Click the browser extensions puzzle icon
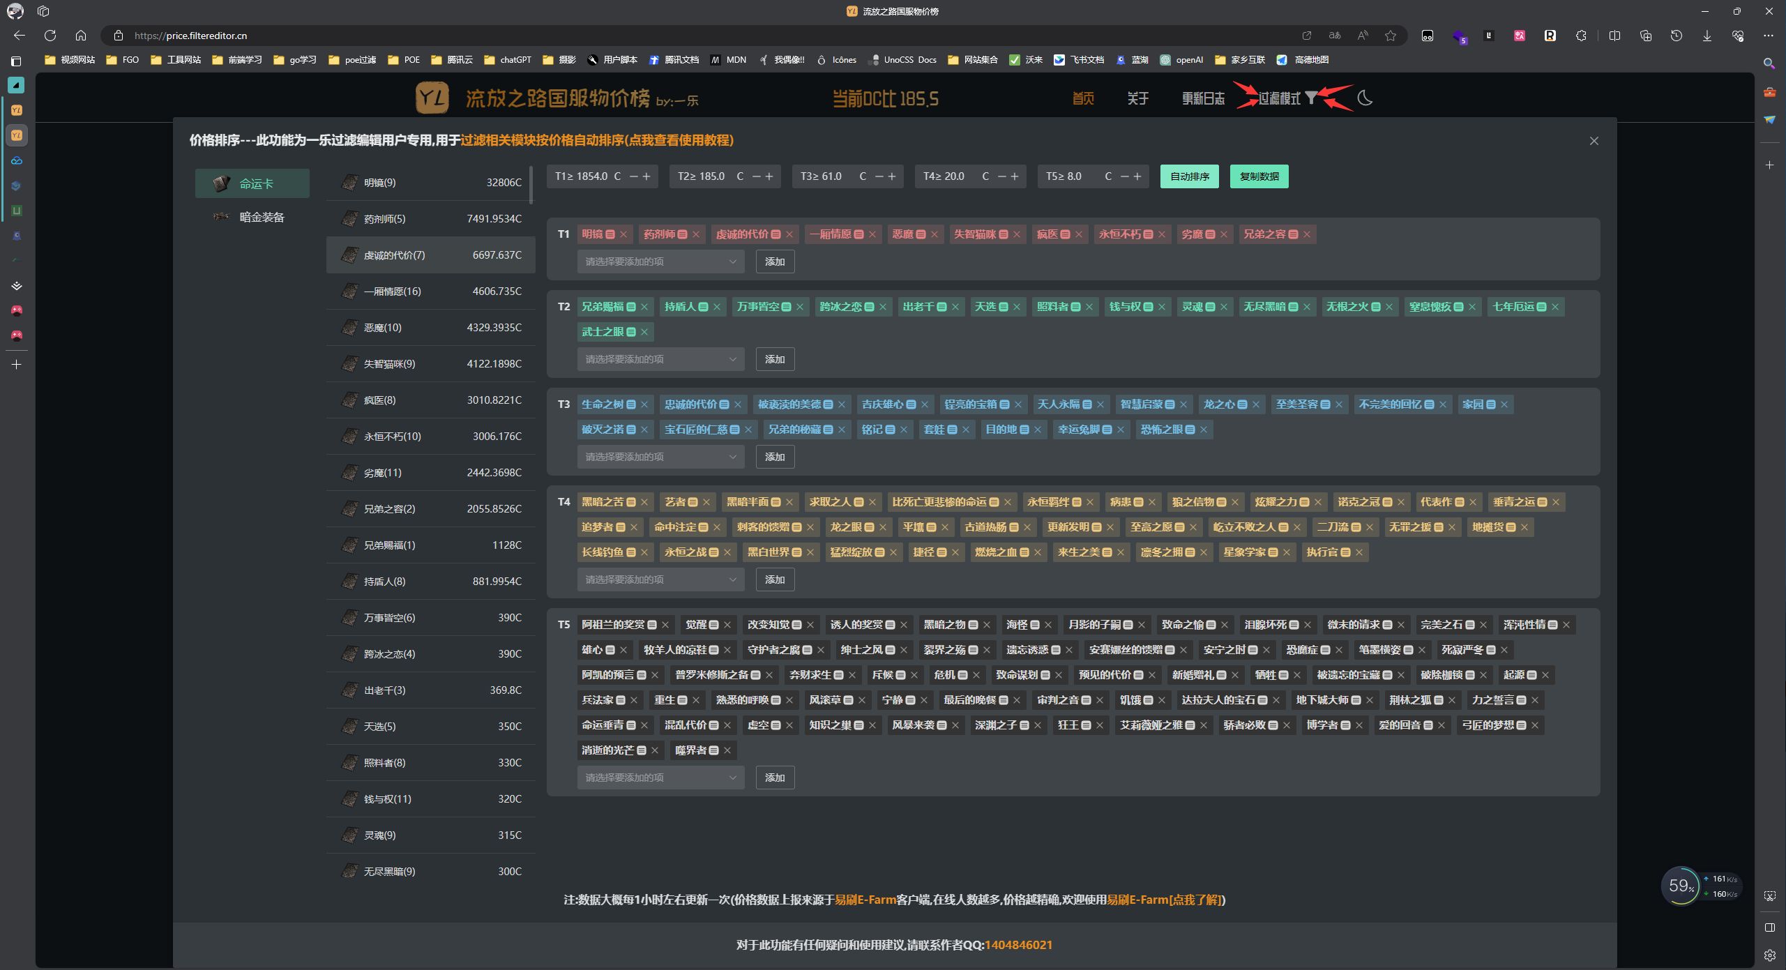This screenshot has width=1786, height=970. pos(1581,36)
